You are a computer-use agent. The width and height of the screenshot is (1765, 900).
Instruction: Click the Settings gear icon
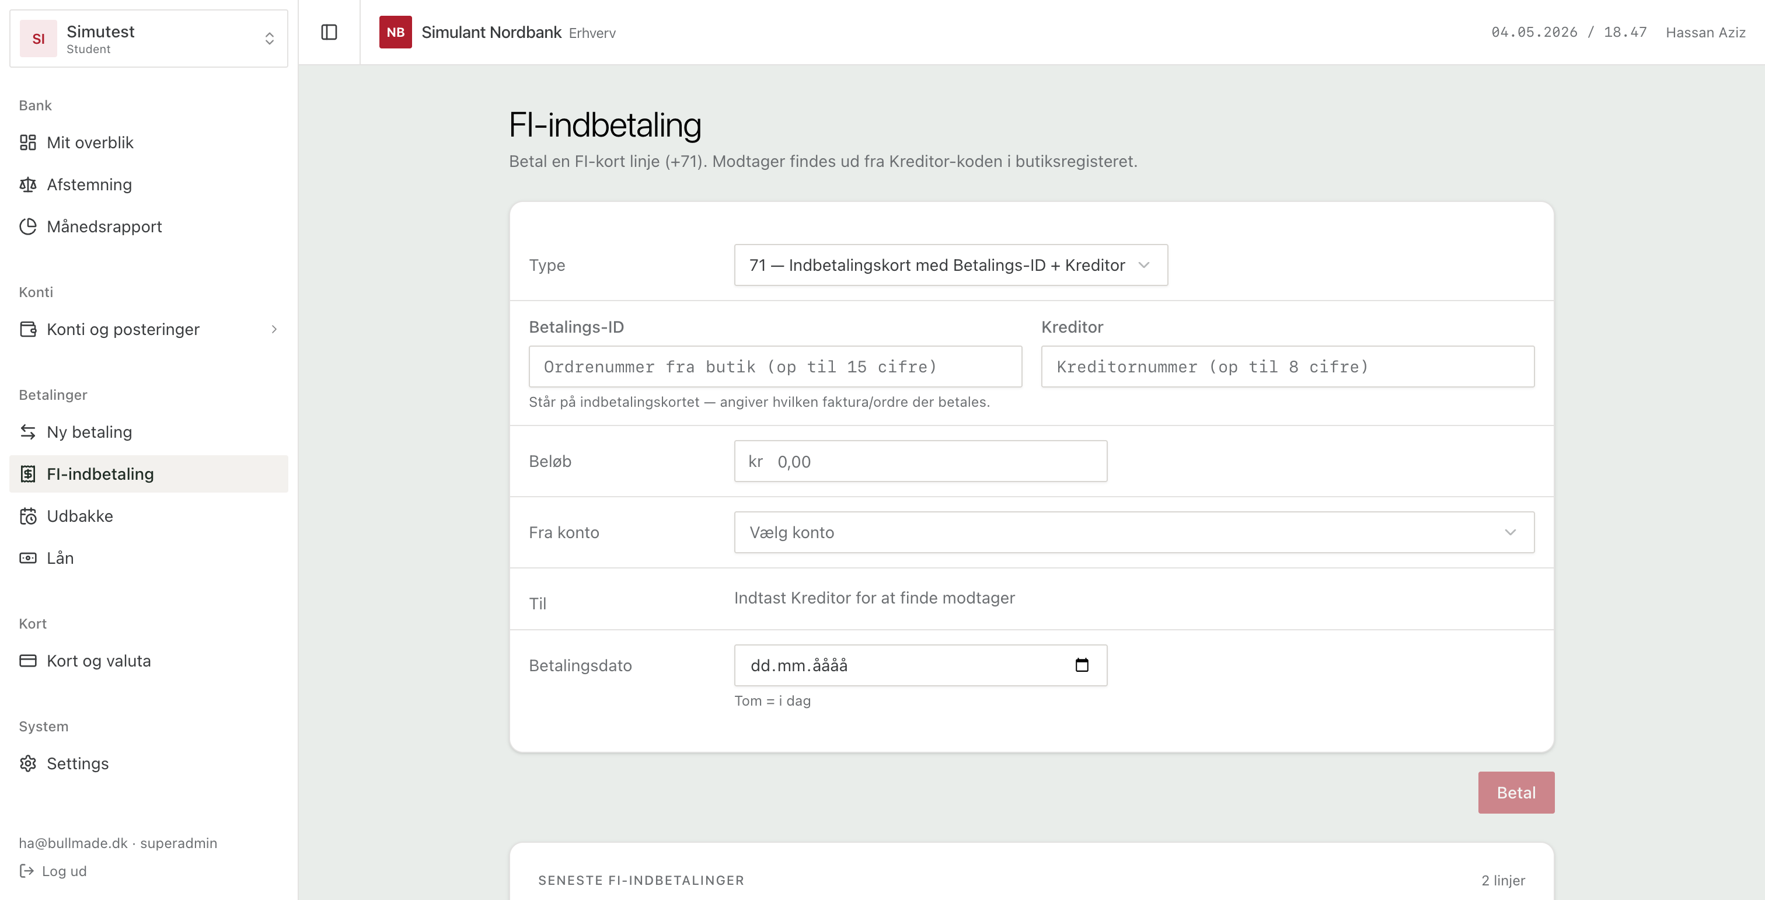point(28,763)
